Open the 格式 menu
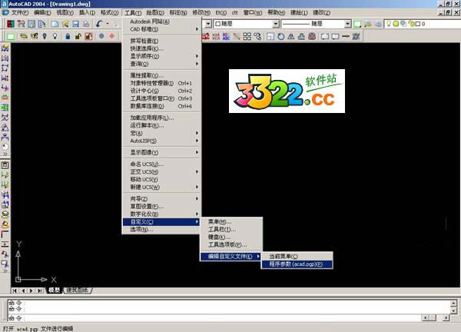The image size is (461, 332). (x=109, y=12)
